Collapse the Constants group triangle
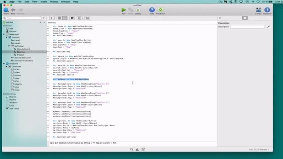Screen dimensions: 283x159 point(7,67)
